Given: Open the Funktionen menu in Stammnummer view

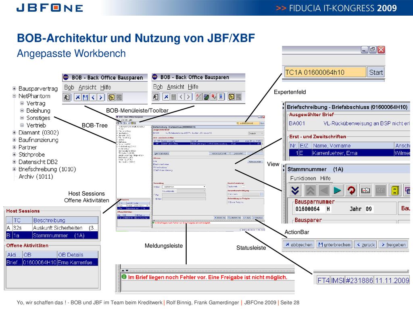Looking at the screenshot, I should click(303, 178).
